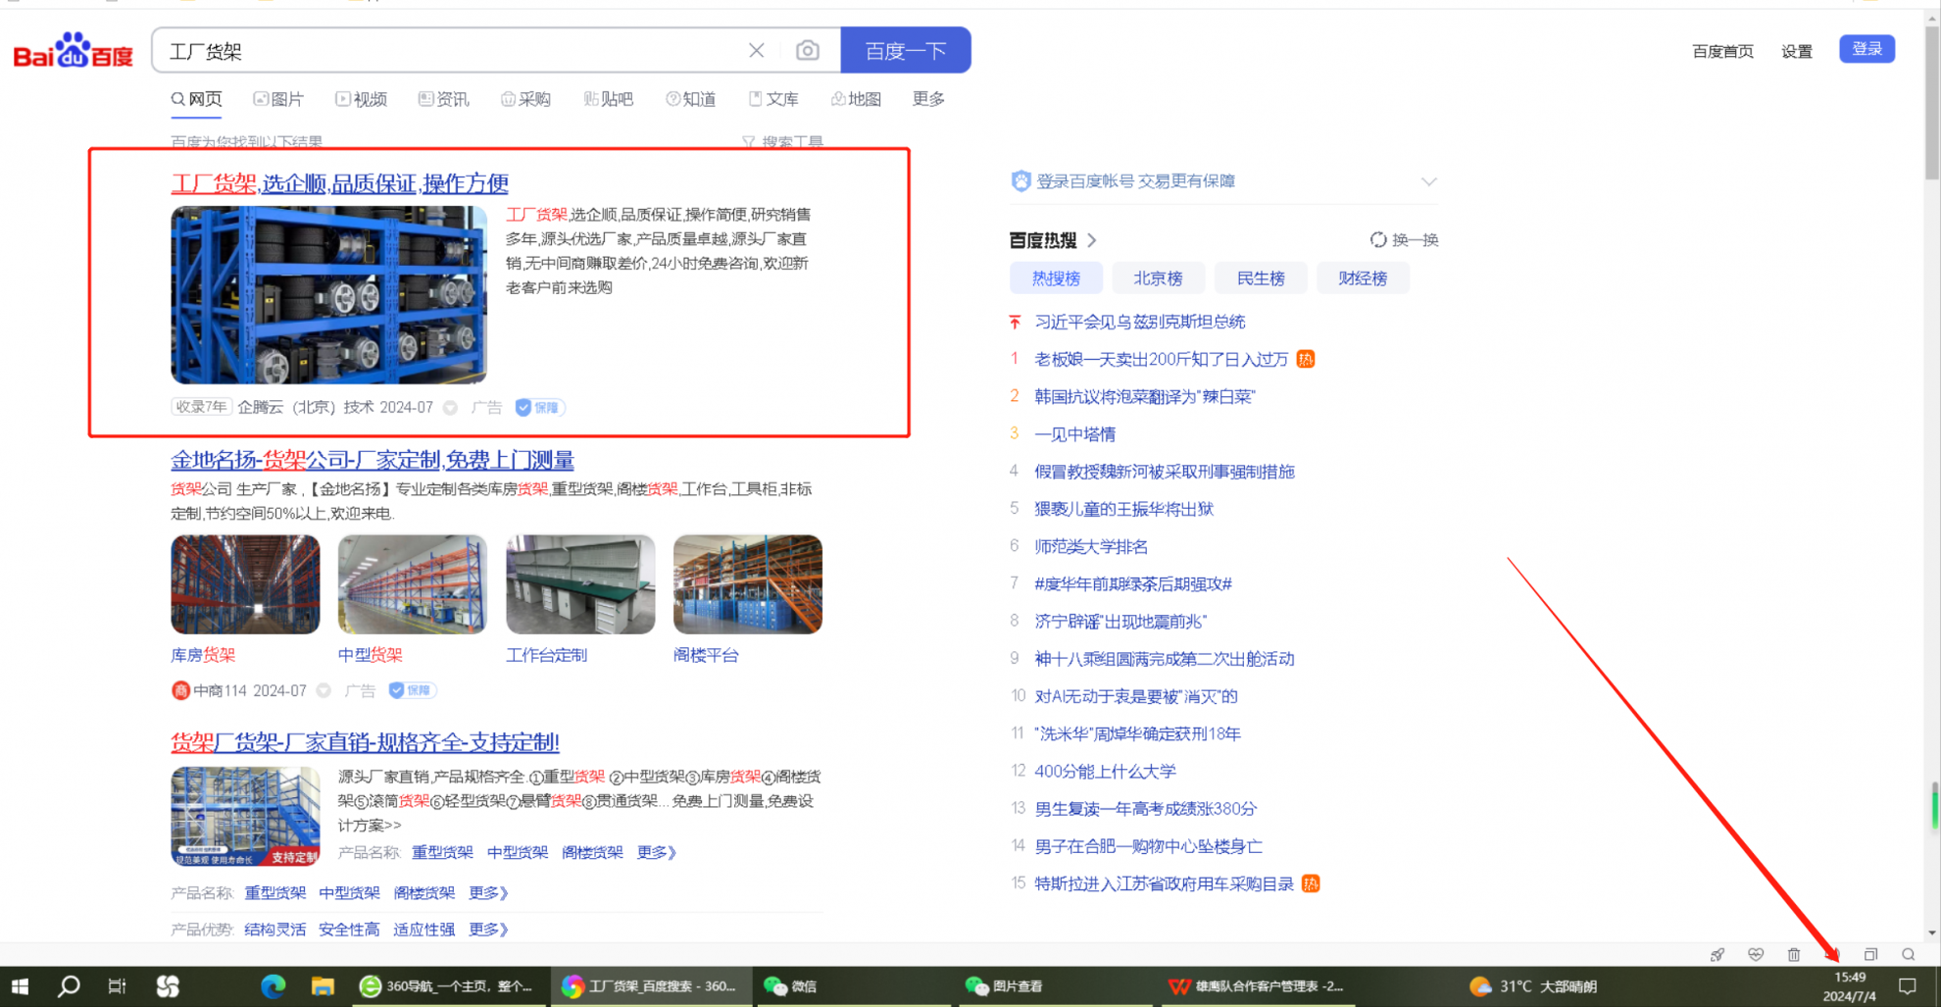Open Task View on the taskbar
The height and width of the screenshot is (1007, 1941).
click(x=117, y=986)
